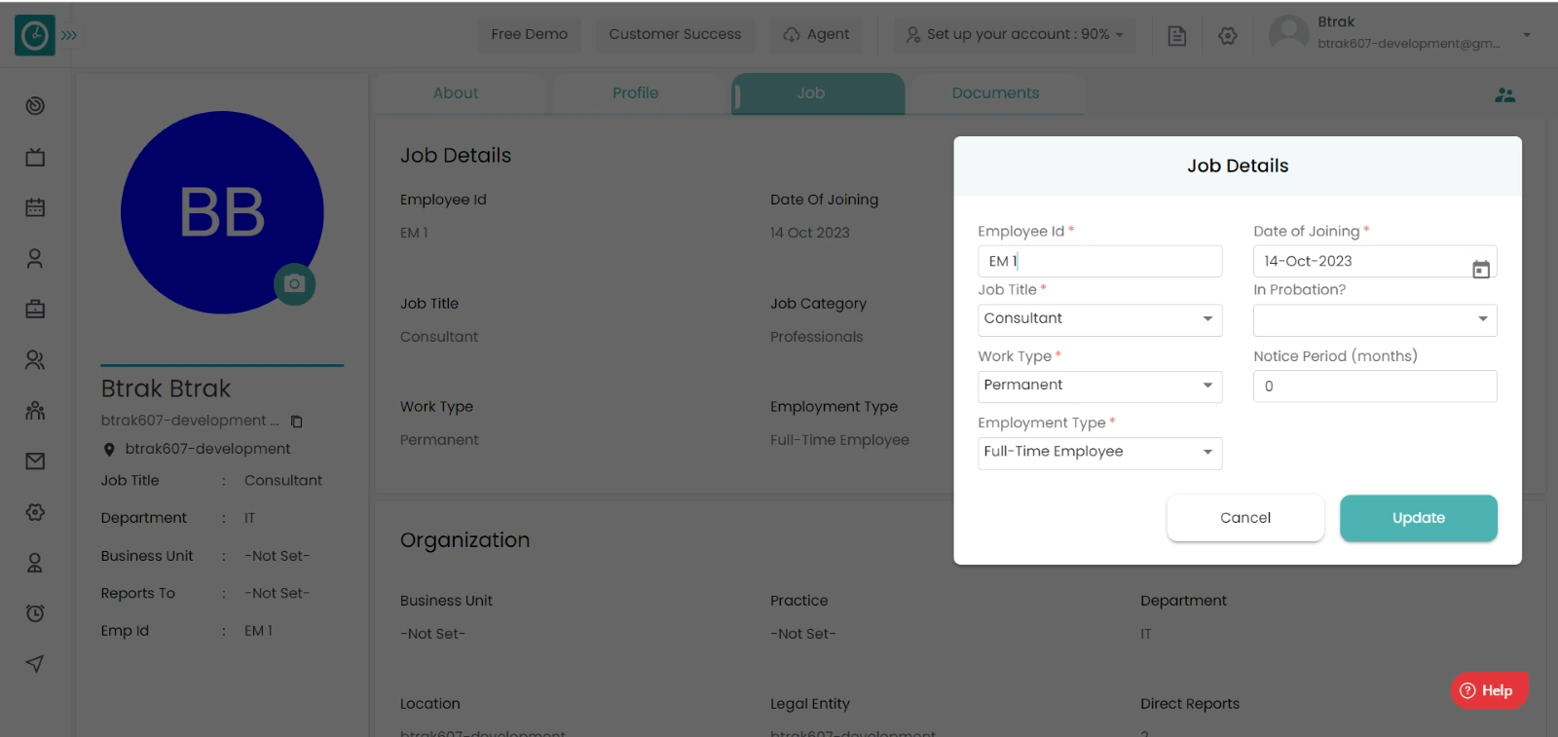The width and height of the screenshot is (1558, 737).
Task: Click the Employment Type value Full-Time Employee
Action: [x=839, y=440]
